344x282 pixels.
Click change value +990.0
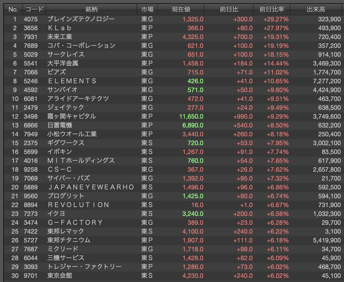[243, 116]
